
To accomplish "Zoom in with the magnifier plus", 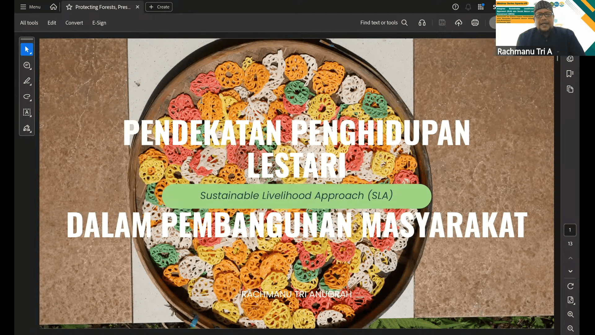I will click(x=570, y=314).
